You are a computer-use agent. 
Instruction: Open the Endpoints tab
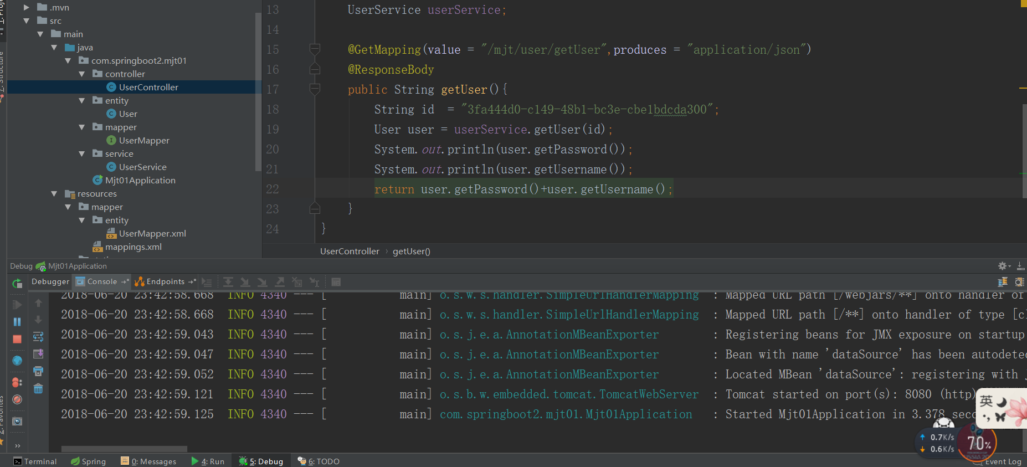point(165,281)
